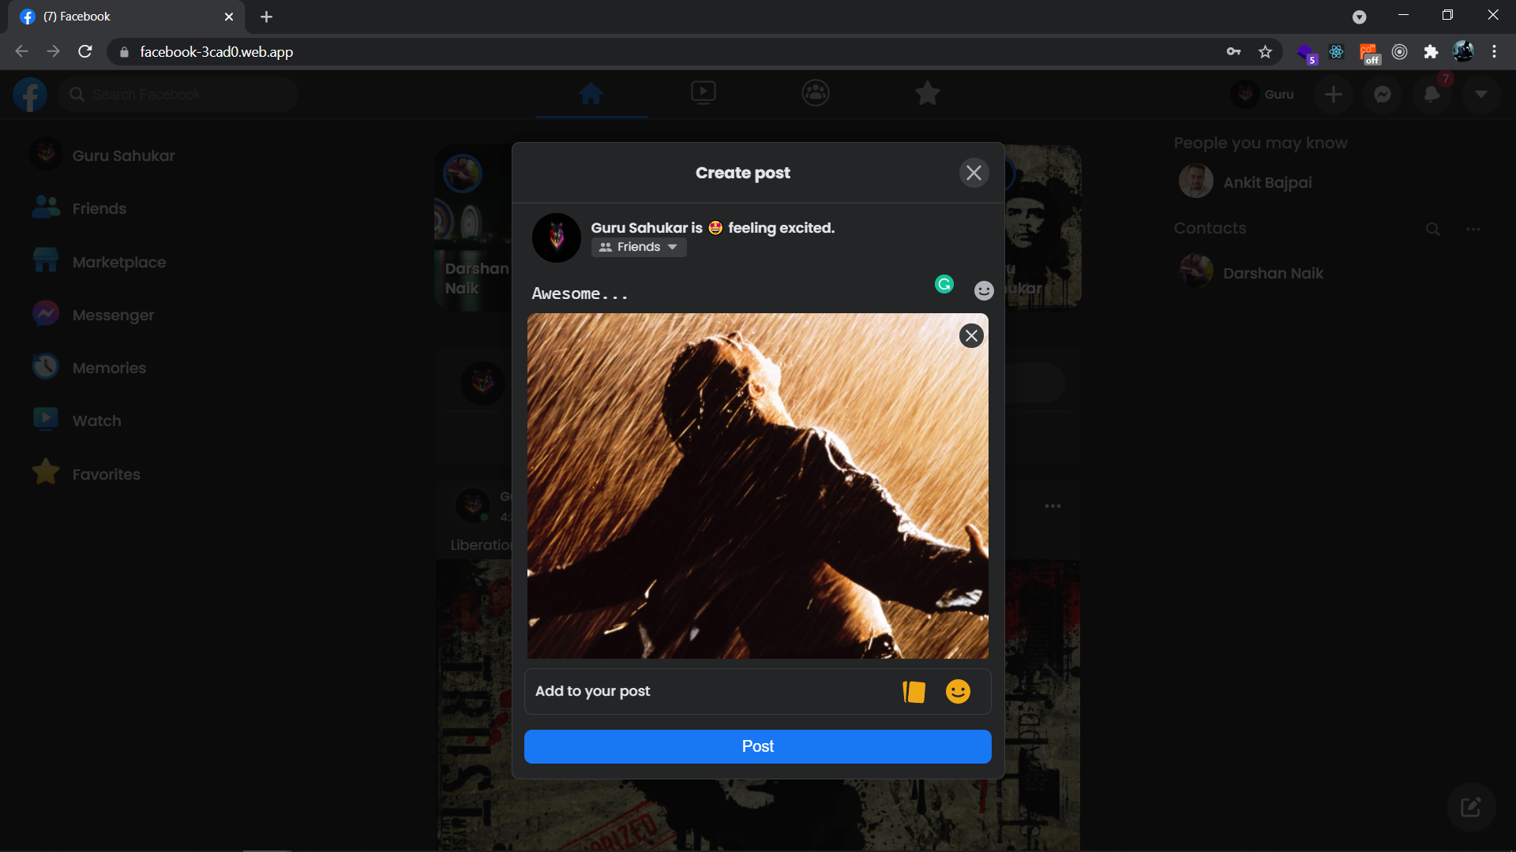Switch to the Watch video tab
Screen dimensions: 1516x852
tap(703, 94)
